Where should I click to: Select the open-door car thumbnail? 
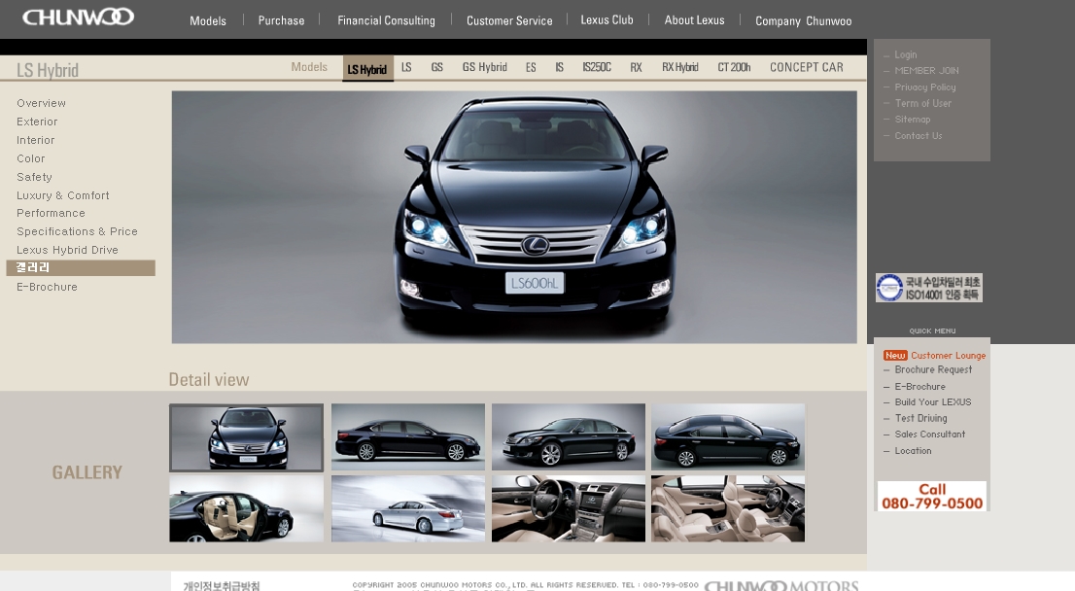tap(246, 508)
